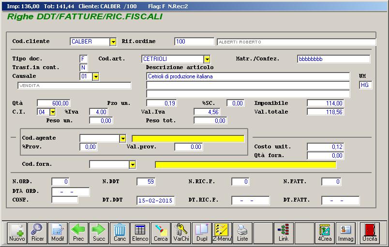Screen dimensions: 389x247
Task: Go to previous record with Prec arrow
Action: (78, 233)
